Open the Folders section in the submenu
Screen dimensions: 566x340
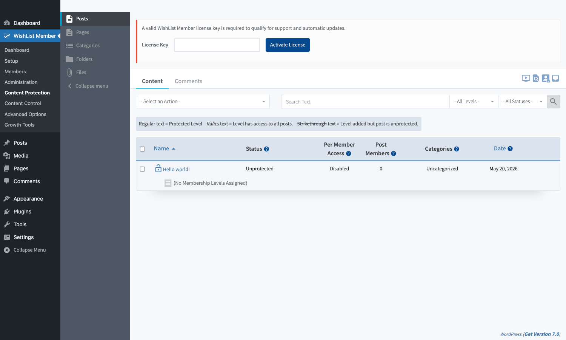[x=84, y=59]
